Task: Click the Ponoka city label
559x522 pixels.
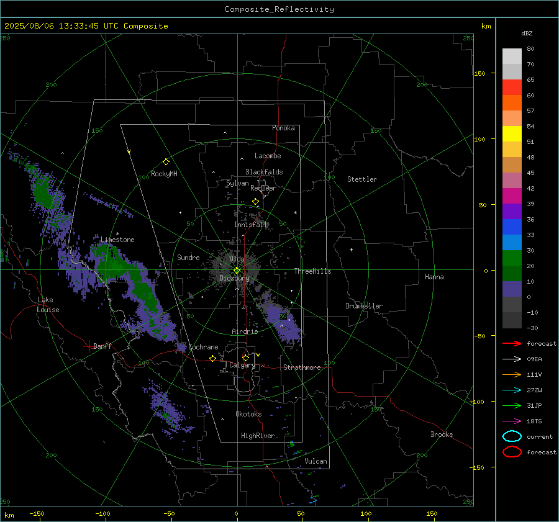Action: click(x=283, y=128)
